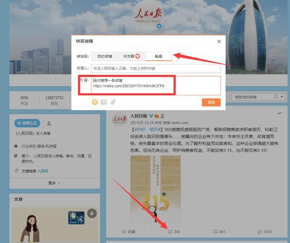Click the 文章 section heading
Image resolution: width=290 pixels, height=243 pixels.
18,199
